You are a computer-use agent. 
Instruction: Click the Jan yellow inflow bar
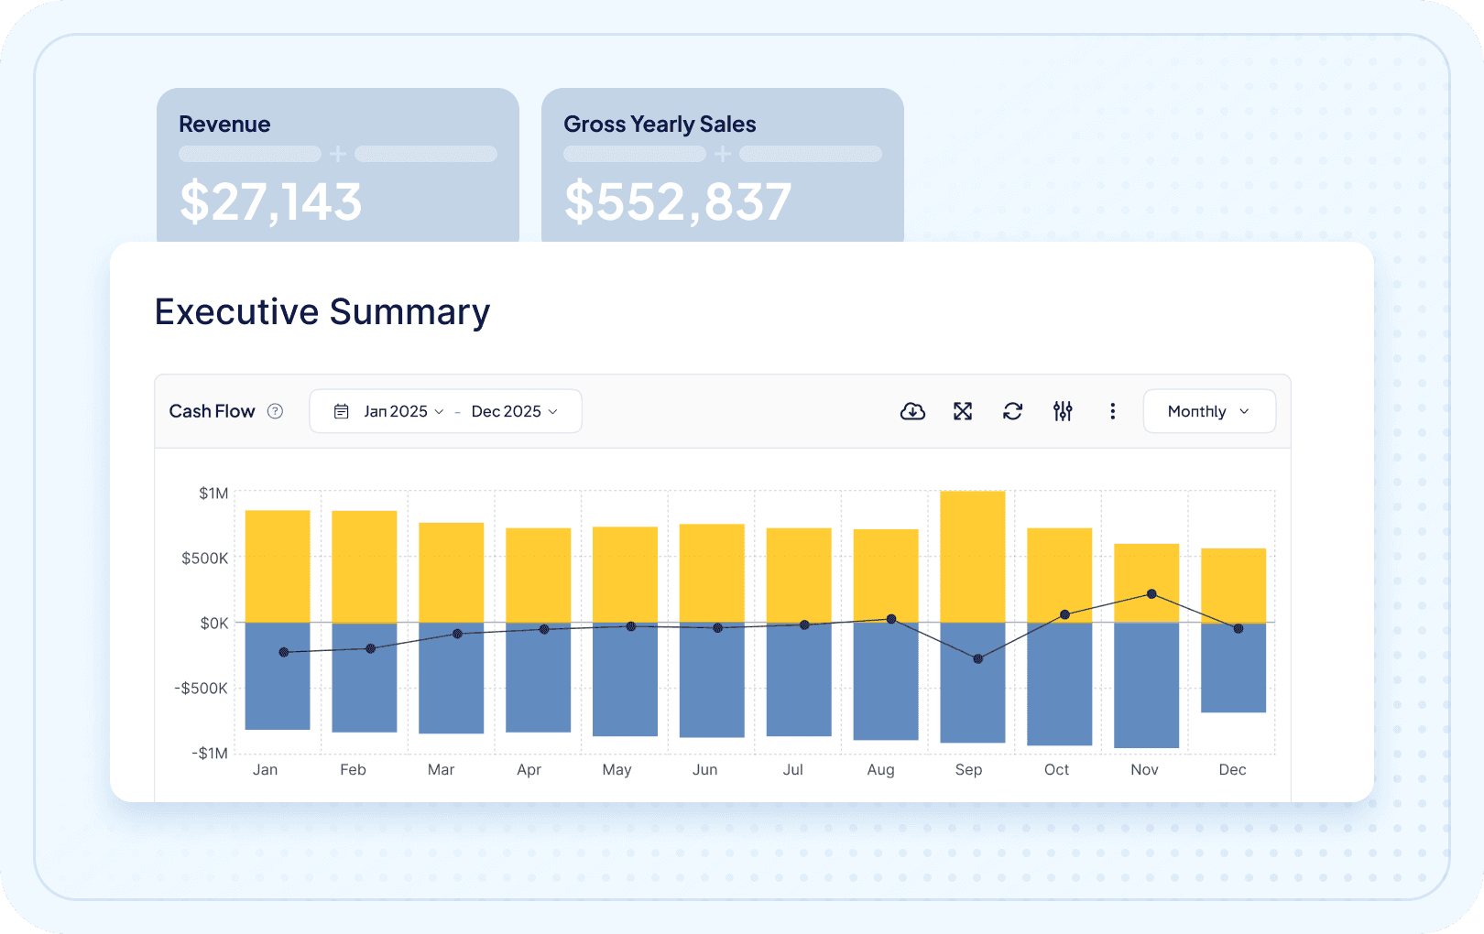tap(278, 567)
